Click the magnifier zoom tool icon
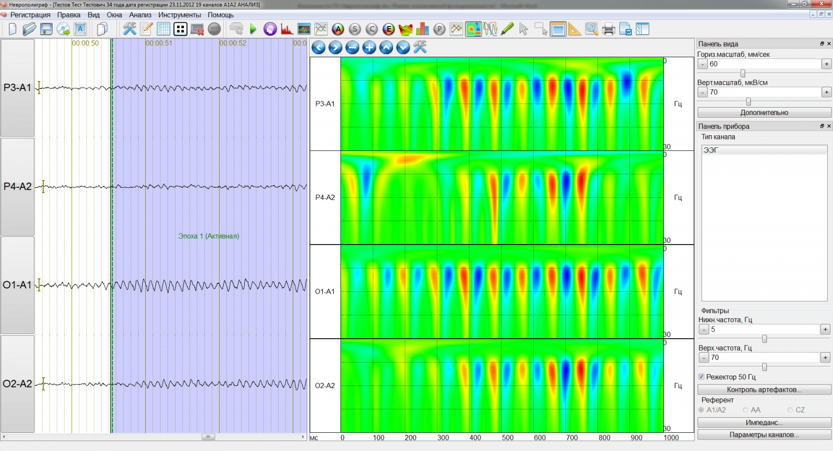The width and height of the screenshot is (833, 451). tap(591, 29)
